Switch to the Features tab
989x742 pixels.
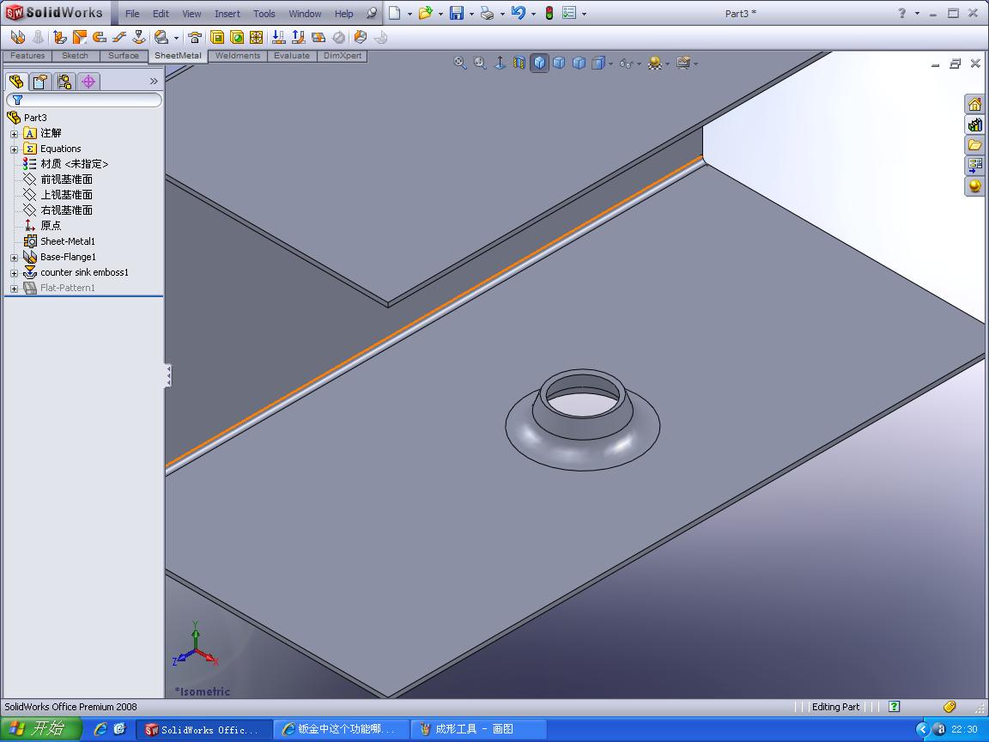(27, 56)
